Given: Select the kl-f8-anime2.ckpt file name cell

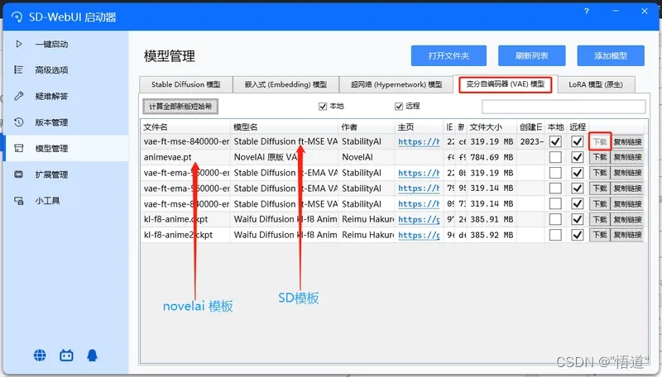Looking at the screenshot, I should pos(185,235).
